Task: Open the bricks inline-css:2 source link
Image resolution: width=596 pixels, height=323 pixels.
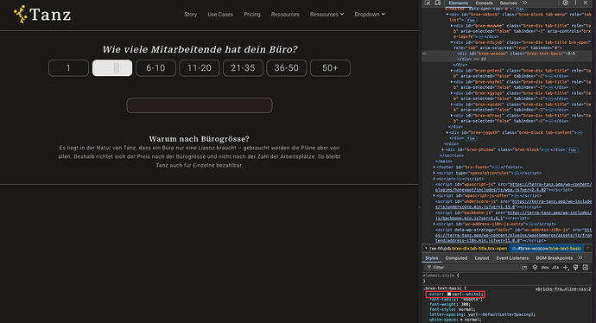Action: tap(563, 288)
